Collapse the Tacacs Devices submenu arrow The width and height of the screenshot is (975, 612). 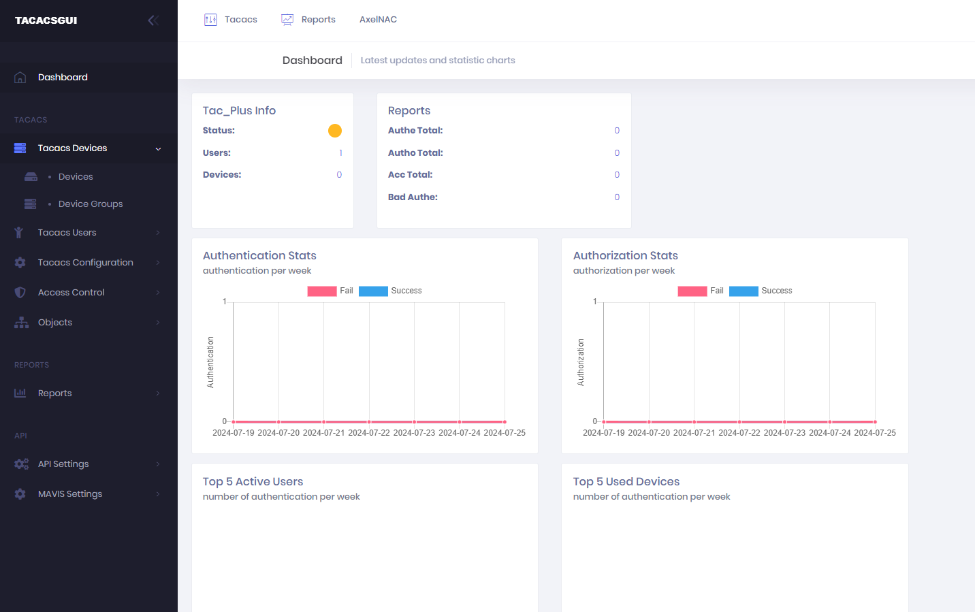(159, 148)
